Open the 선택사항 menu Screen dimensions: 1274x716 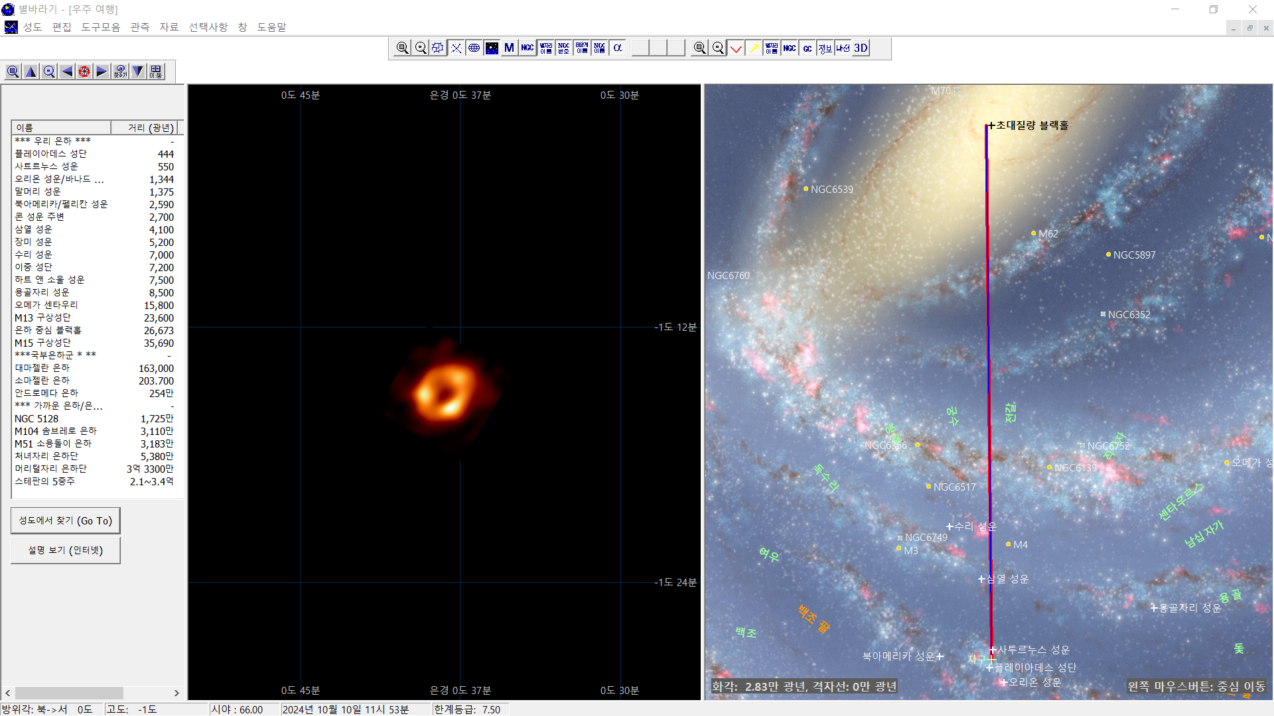(x=208, y=27)
